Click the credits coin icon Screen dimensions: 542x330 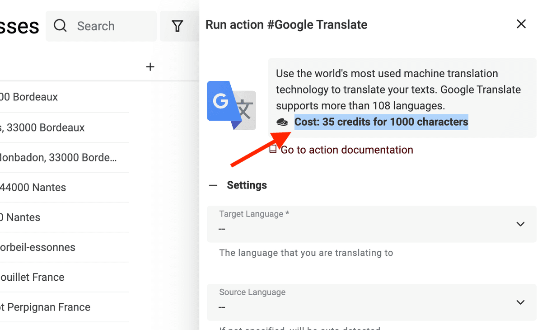pos(282,122)
